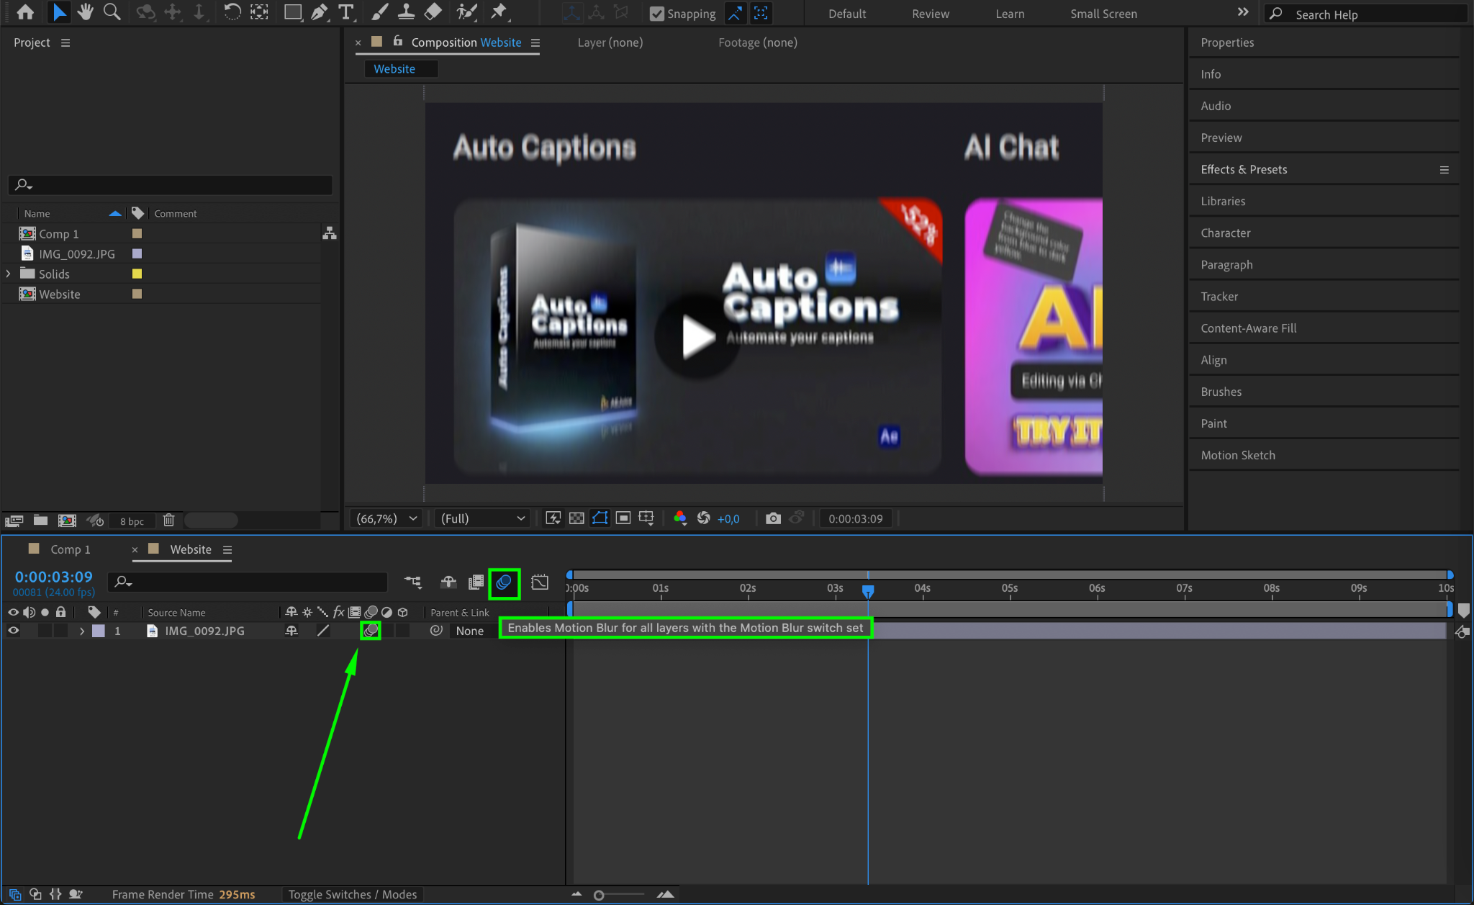Expand the Solids folder

[x=8, y=274]
